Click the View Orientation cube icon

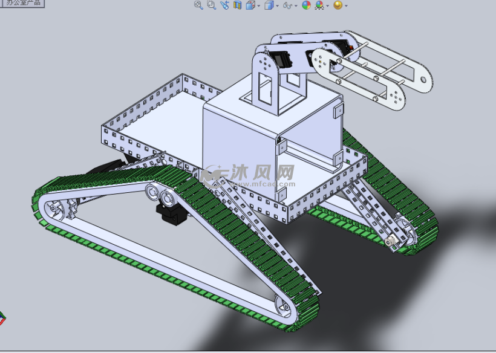[x=269, y=6]
